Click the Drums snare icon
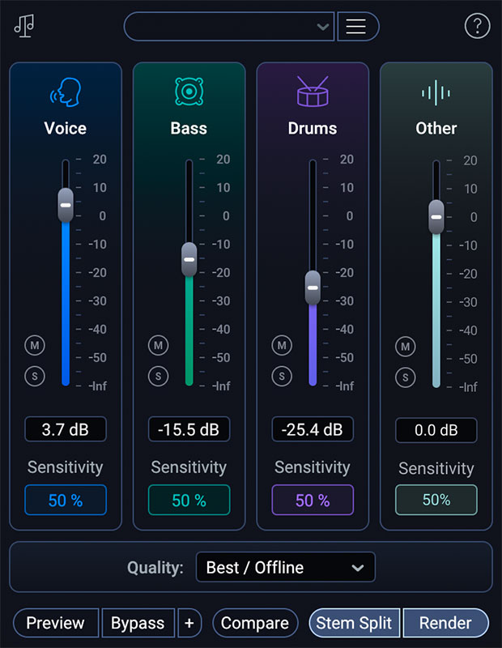This screenshot has width=502, height=648. pos(313,92)
